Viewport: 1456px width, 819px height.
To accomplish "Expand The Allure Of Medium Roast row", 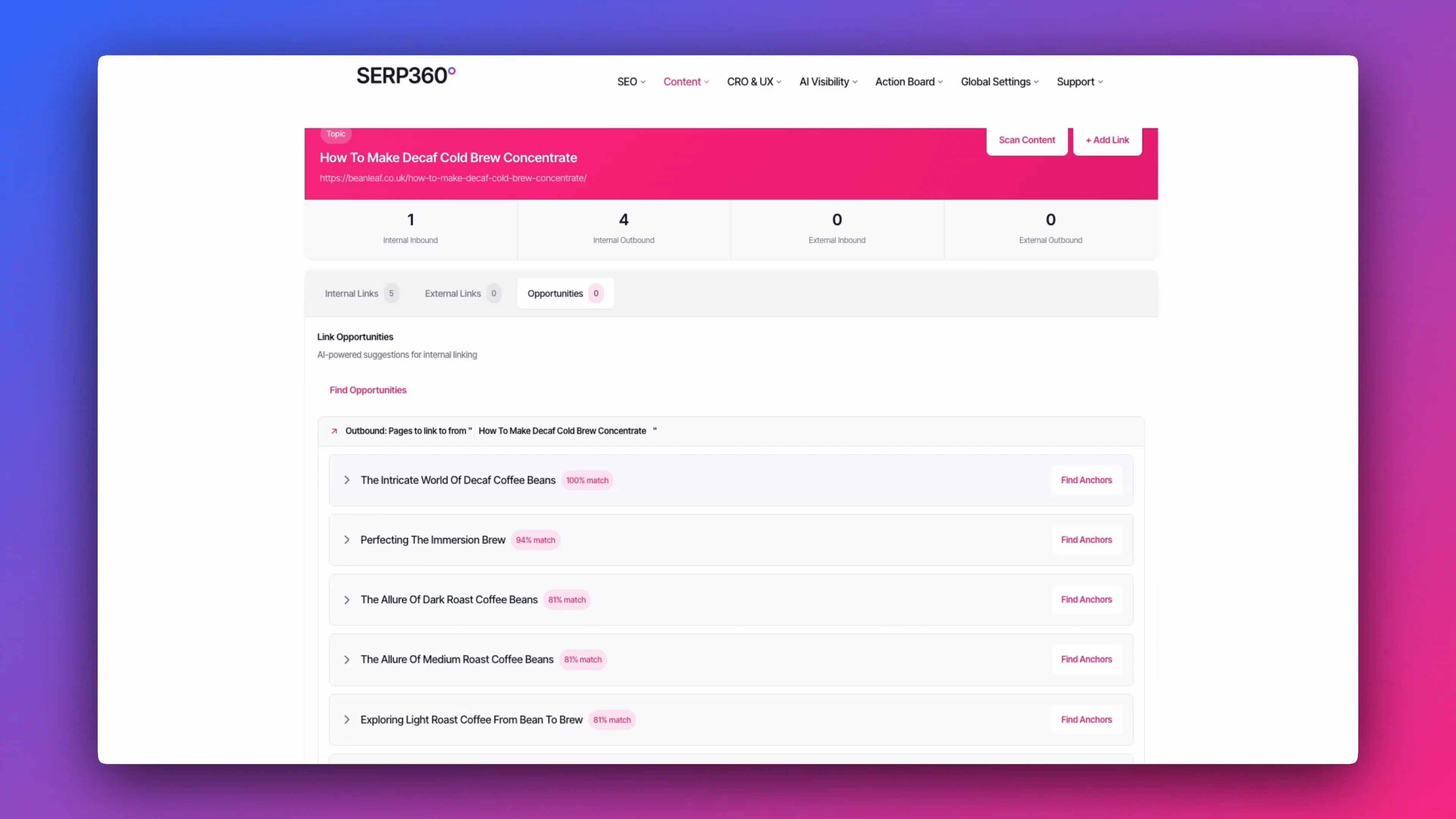I will pos(347,660).
